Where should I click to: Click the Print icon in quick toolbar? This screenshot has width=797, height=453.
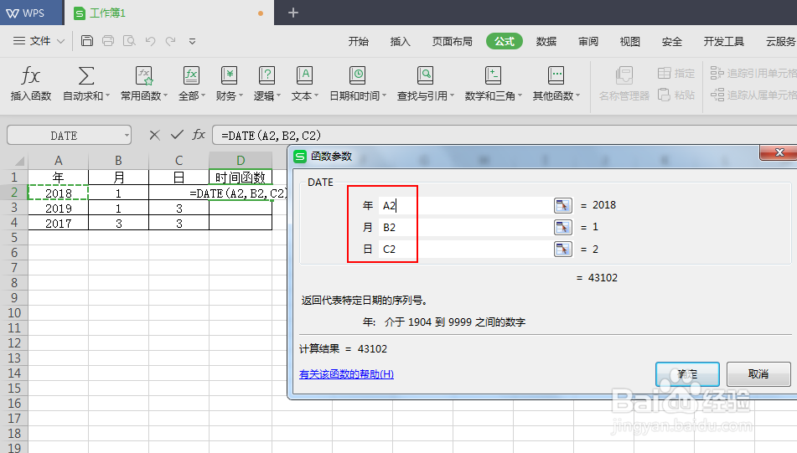108,41
